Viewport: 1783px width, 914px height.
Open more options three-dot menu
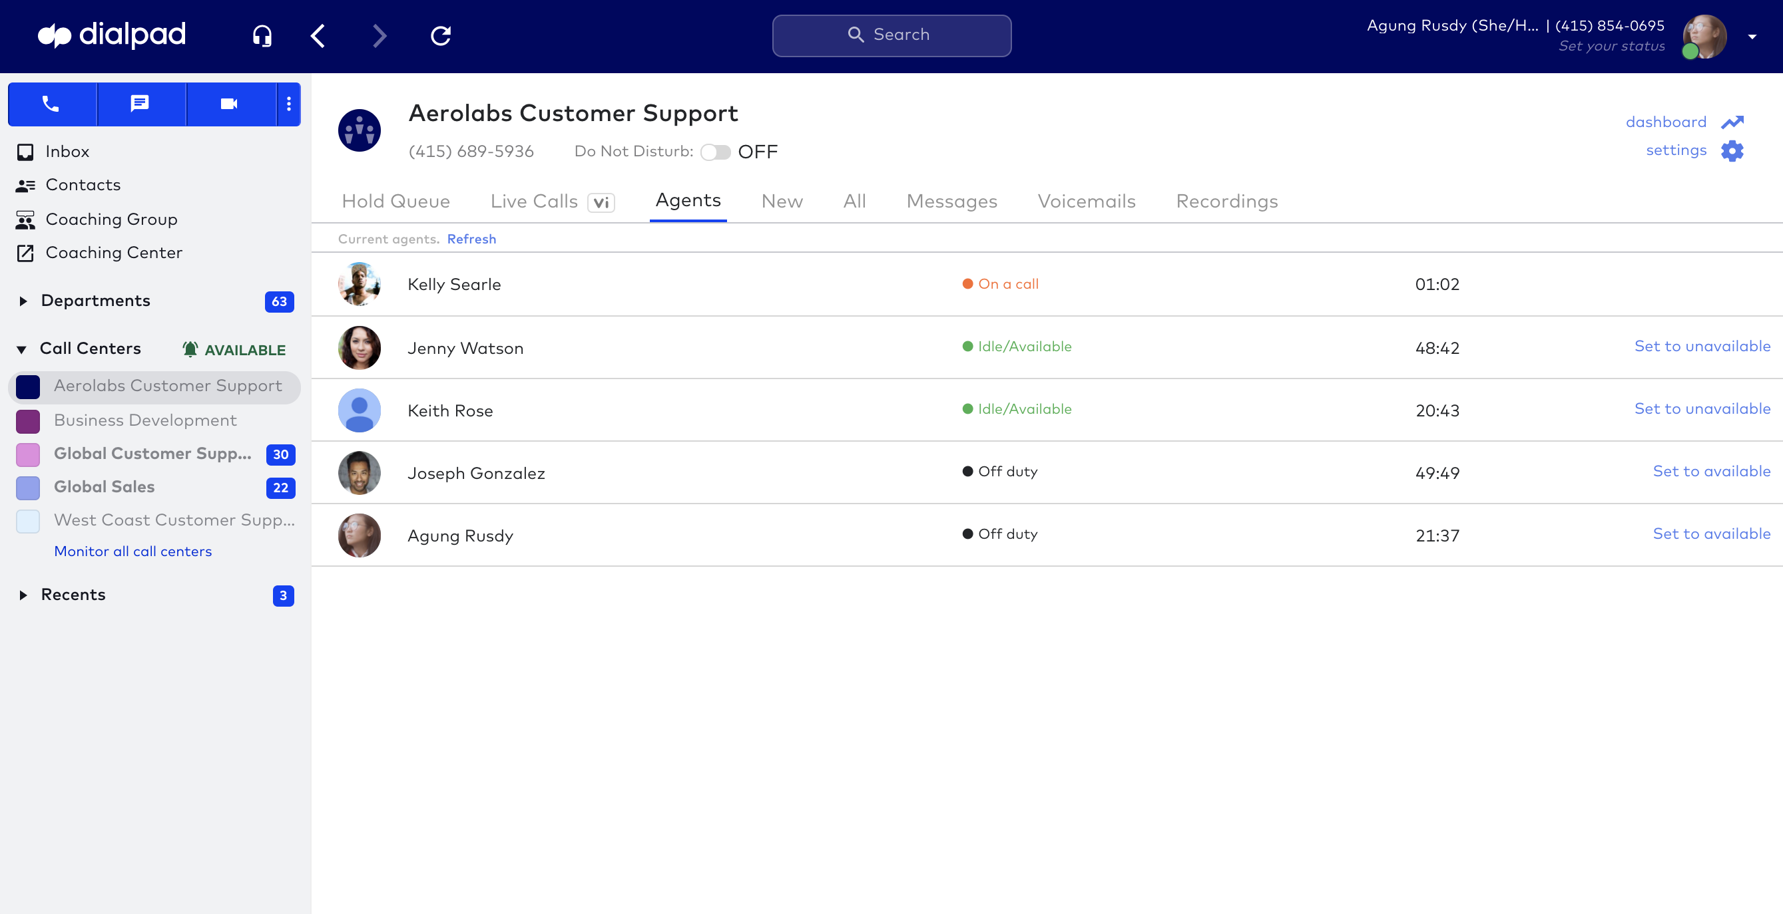(289, 104)
